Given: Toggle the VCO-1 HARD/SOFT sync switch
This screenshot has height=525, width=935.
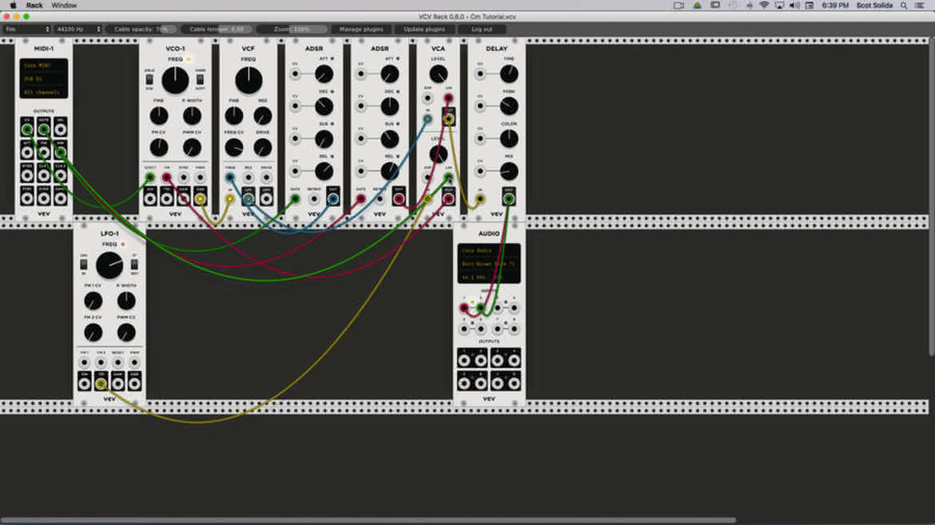Looking at the screenshot, I should pos(201,79).
